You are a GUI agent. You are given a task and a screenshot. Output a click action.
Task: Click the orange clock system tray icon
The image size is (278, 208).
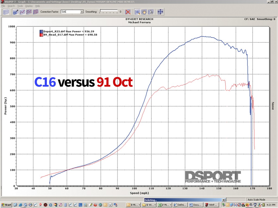pyautogui.click(x=228, y=205)
